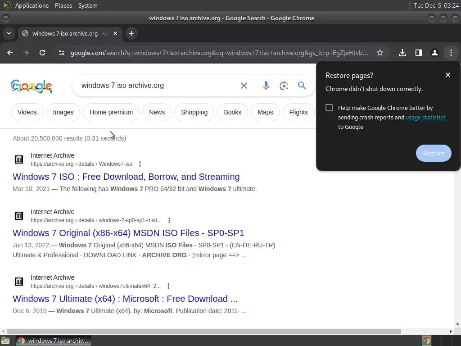The image size is (461, 346).
Task: Click the forward navigation arrow
Action: [26, 53]
